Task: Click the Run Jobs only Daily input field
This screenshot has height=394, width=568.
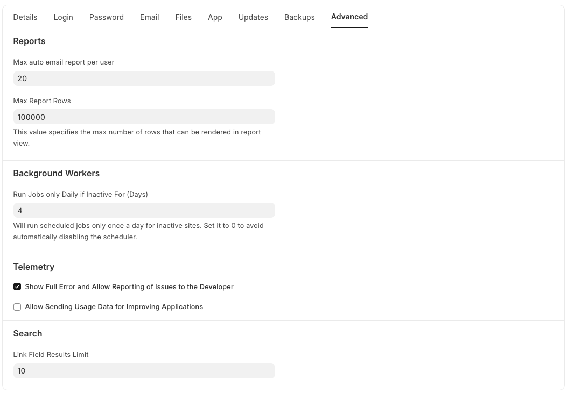Action: coord(144,210)
